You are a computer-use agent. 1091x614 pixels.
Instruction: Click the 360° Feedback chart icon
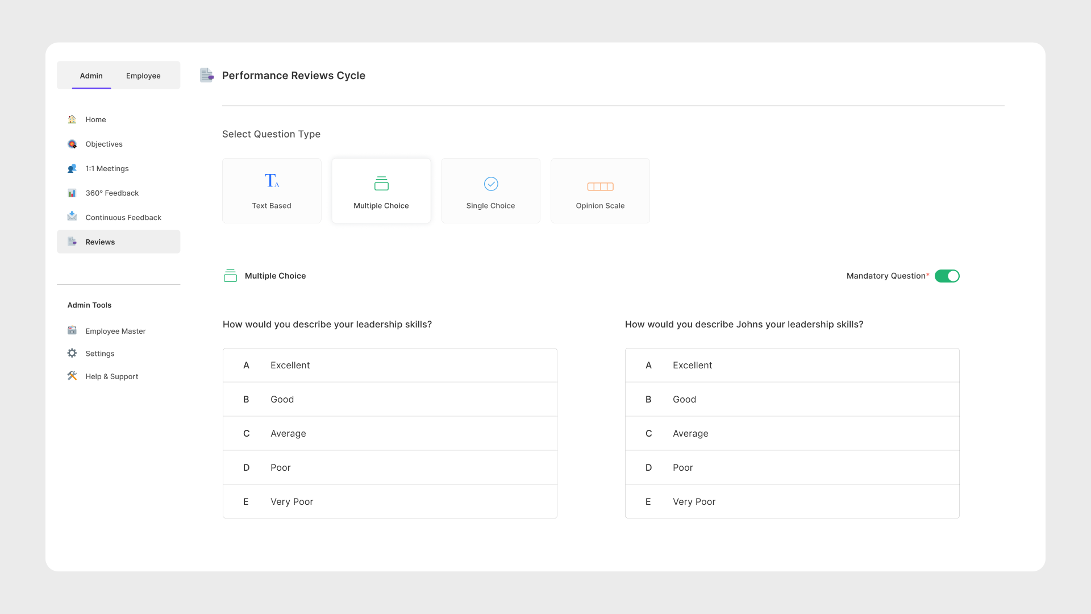coord(72,193)
